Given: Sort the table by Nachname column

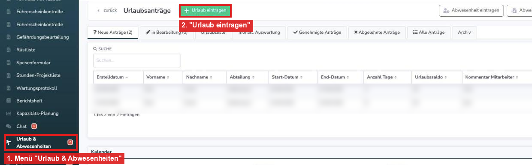Looking at the screenshot, I should tap(205, 77).
